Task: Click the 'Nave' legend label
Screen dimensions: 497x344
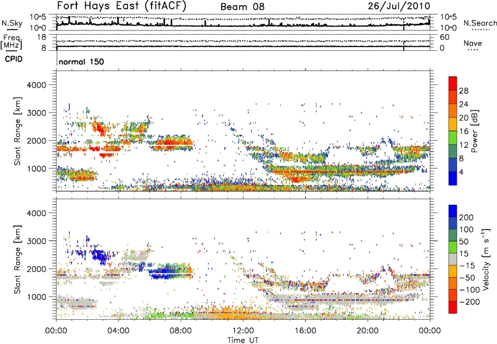Action: click(472, 43)
